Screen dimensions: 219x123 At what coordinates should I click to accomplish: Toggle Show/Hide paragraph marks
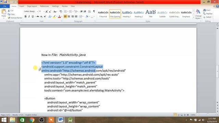click(x=94, y=11)
